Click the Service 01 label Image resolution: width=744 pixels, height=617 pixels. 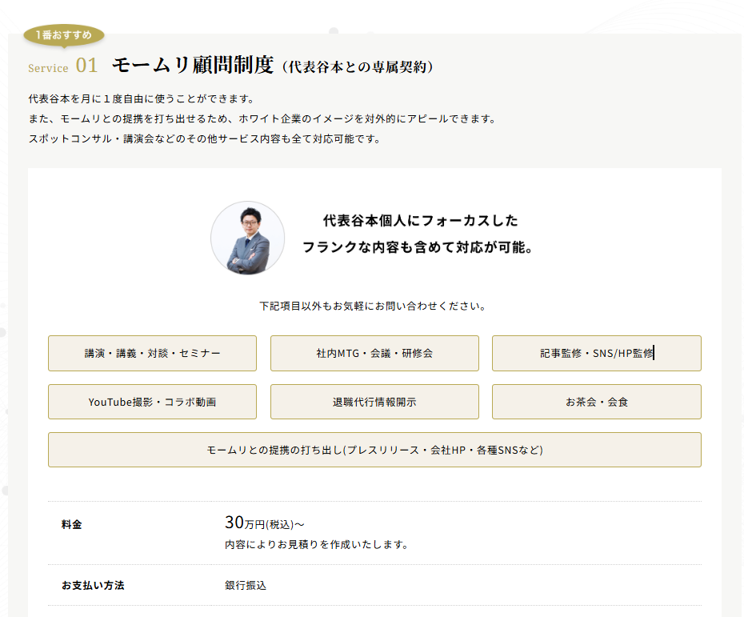coord(62,66)
